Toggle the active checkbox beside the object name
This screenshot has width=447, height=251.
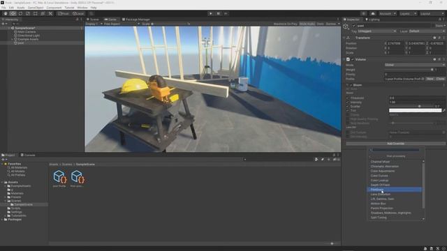coord(354,26)
